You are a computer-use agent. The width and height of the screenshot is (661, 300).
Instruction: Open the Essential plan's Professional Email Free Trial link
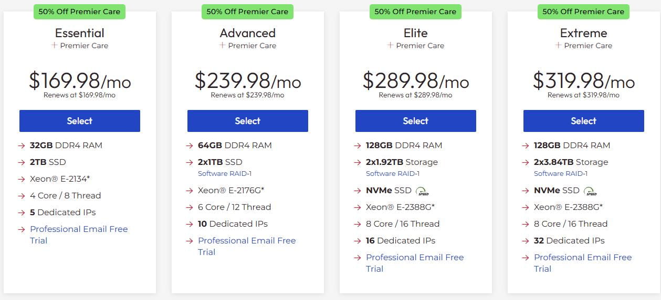point(79,229)
